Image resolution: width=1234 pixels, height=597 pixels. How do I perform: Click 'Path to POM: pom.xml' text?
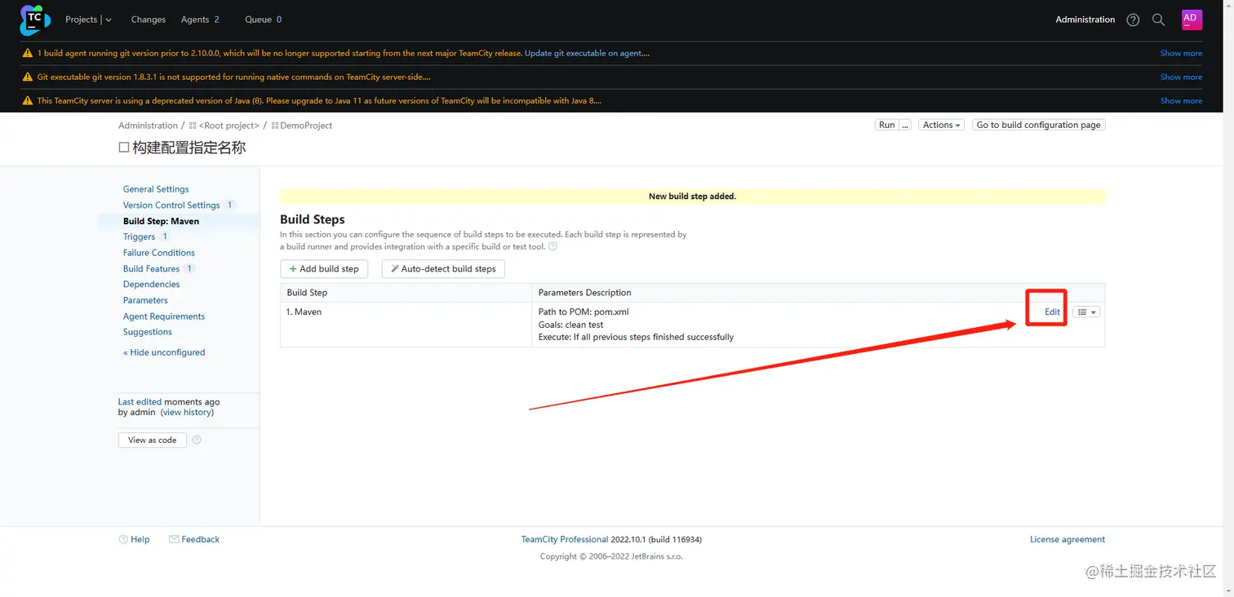click(x=584, y=312)
